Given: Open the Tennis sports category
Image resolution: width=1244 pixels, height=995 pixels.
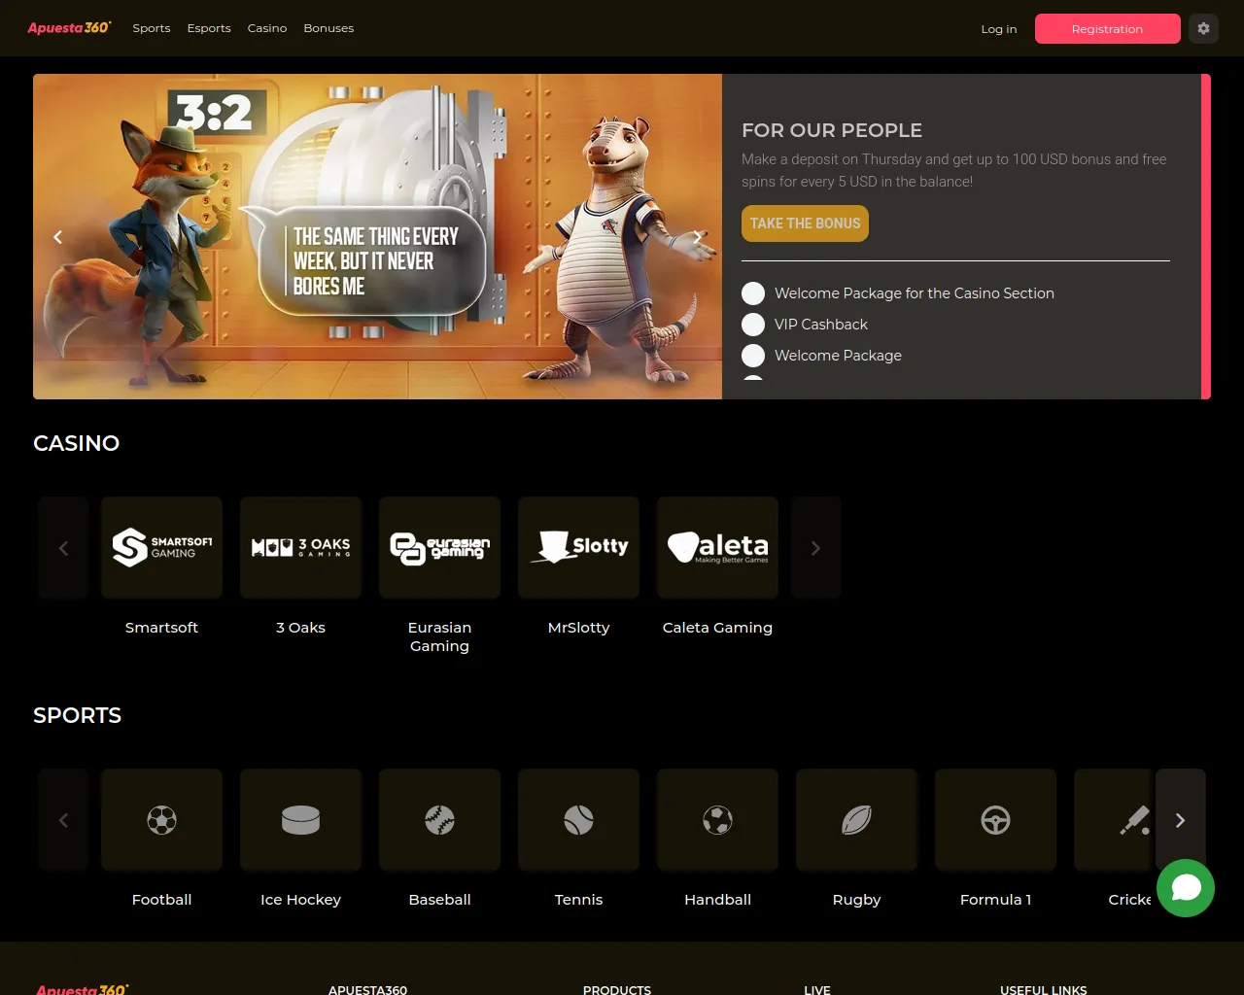Looking at the screenshot, I should 578,819.
